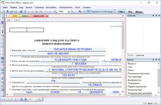The image size is (161, 105).
Task: Expand the spell check dropdown arrow
Action: [x=28, y=12]
